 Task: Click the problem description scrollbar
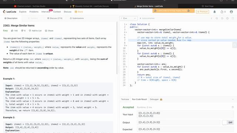coord(117,48)
